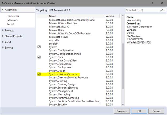Viewport: 167px width, 115px height.
Task: Focus the Search (Ctrl+E) field
Action: point(142,10)
